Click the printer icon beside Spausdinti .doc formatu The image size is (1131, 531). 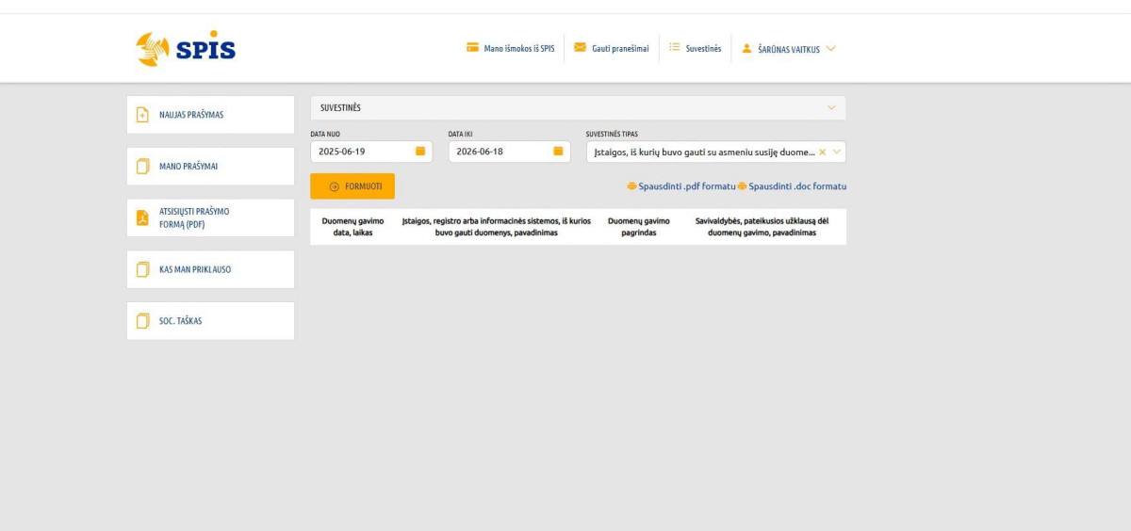tap(743, 186)
